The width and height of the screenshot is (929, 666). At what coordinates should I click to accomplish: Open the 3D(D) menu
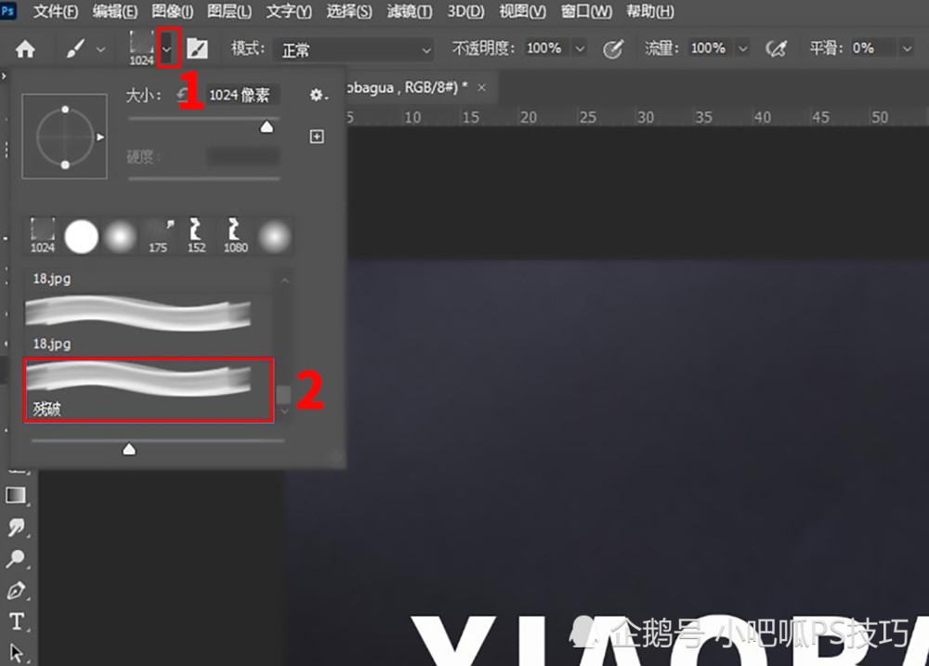(x=465, y=11)
